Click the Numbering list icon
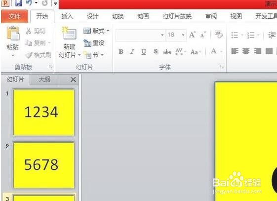277x201 pixels. tap(251, 35)
